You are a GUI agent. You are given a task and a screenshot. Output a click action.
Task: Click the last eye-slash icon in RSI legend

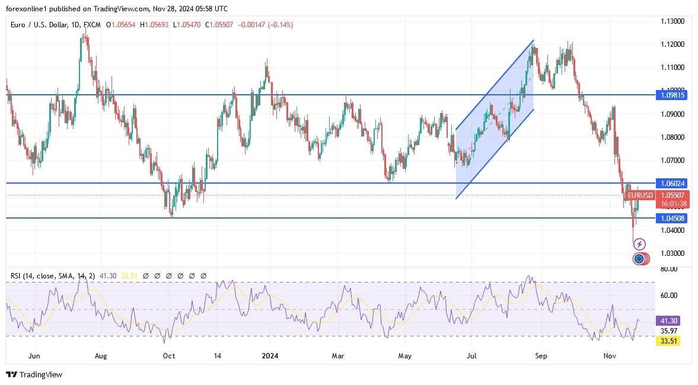pos(203,275)
